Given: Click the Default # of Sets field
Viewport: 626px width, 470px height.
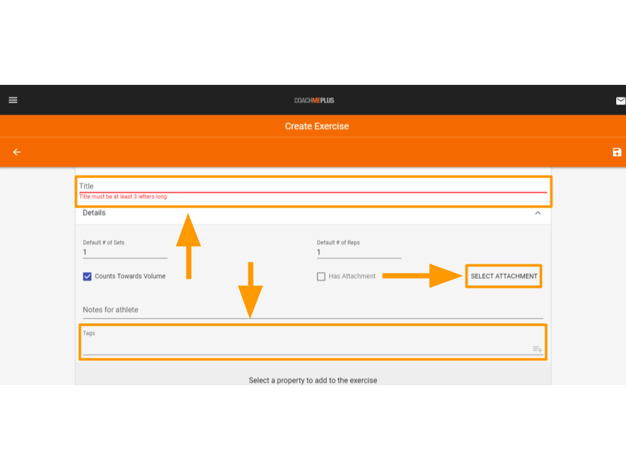Looking at the screenshot, I should pyautogui.click(x=125, y=252).
